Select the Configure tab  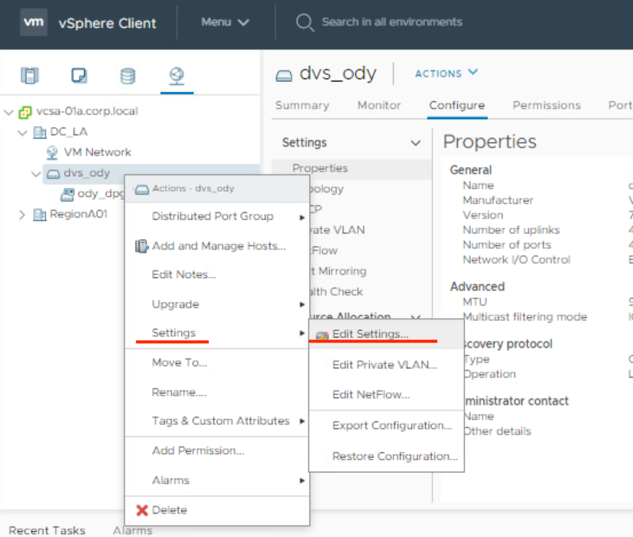pos(457,105)
